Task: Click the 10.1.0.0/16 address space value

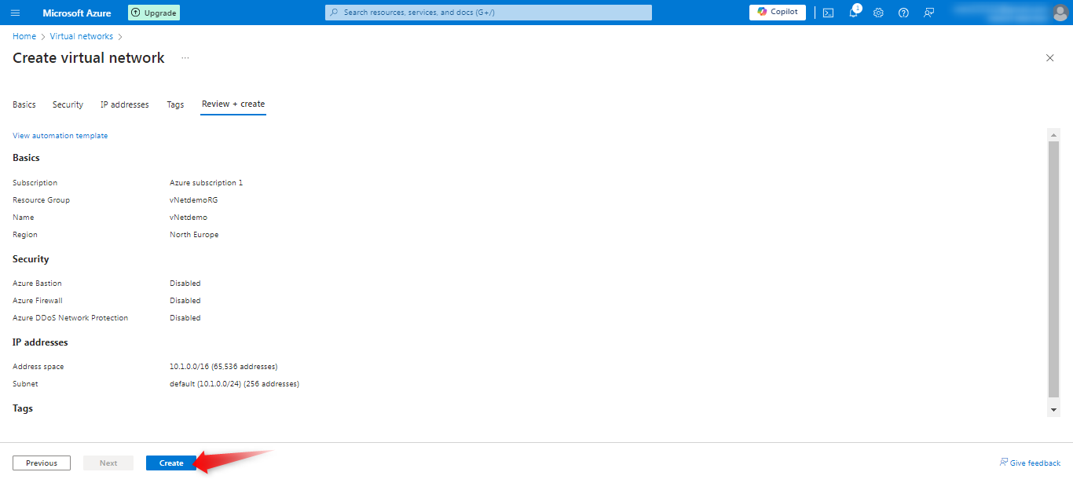Action: (x=224, y=367)
